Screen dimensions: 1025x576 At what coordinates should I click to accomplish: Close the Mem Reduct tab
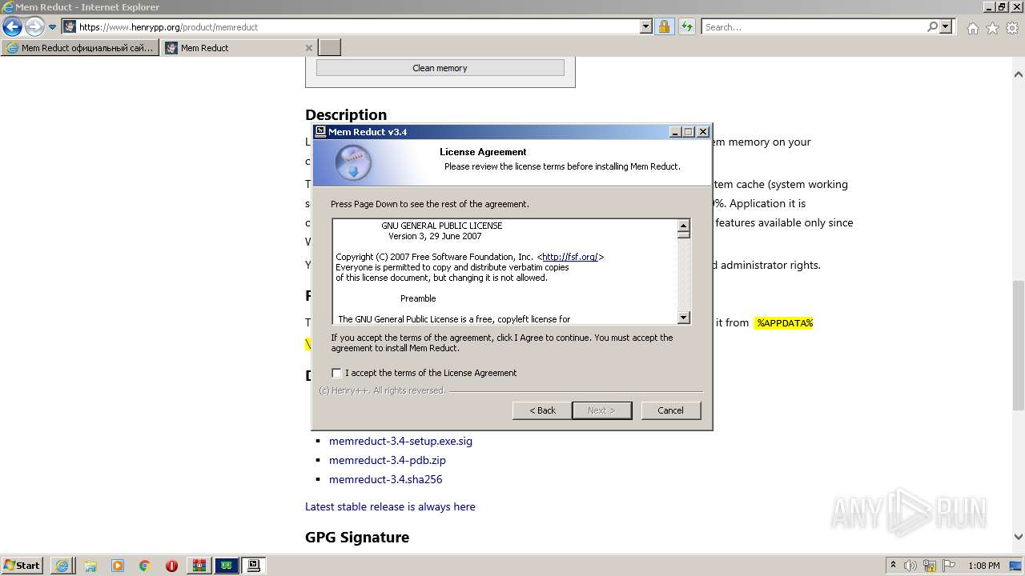[x=309, y=48]
